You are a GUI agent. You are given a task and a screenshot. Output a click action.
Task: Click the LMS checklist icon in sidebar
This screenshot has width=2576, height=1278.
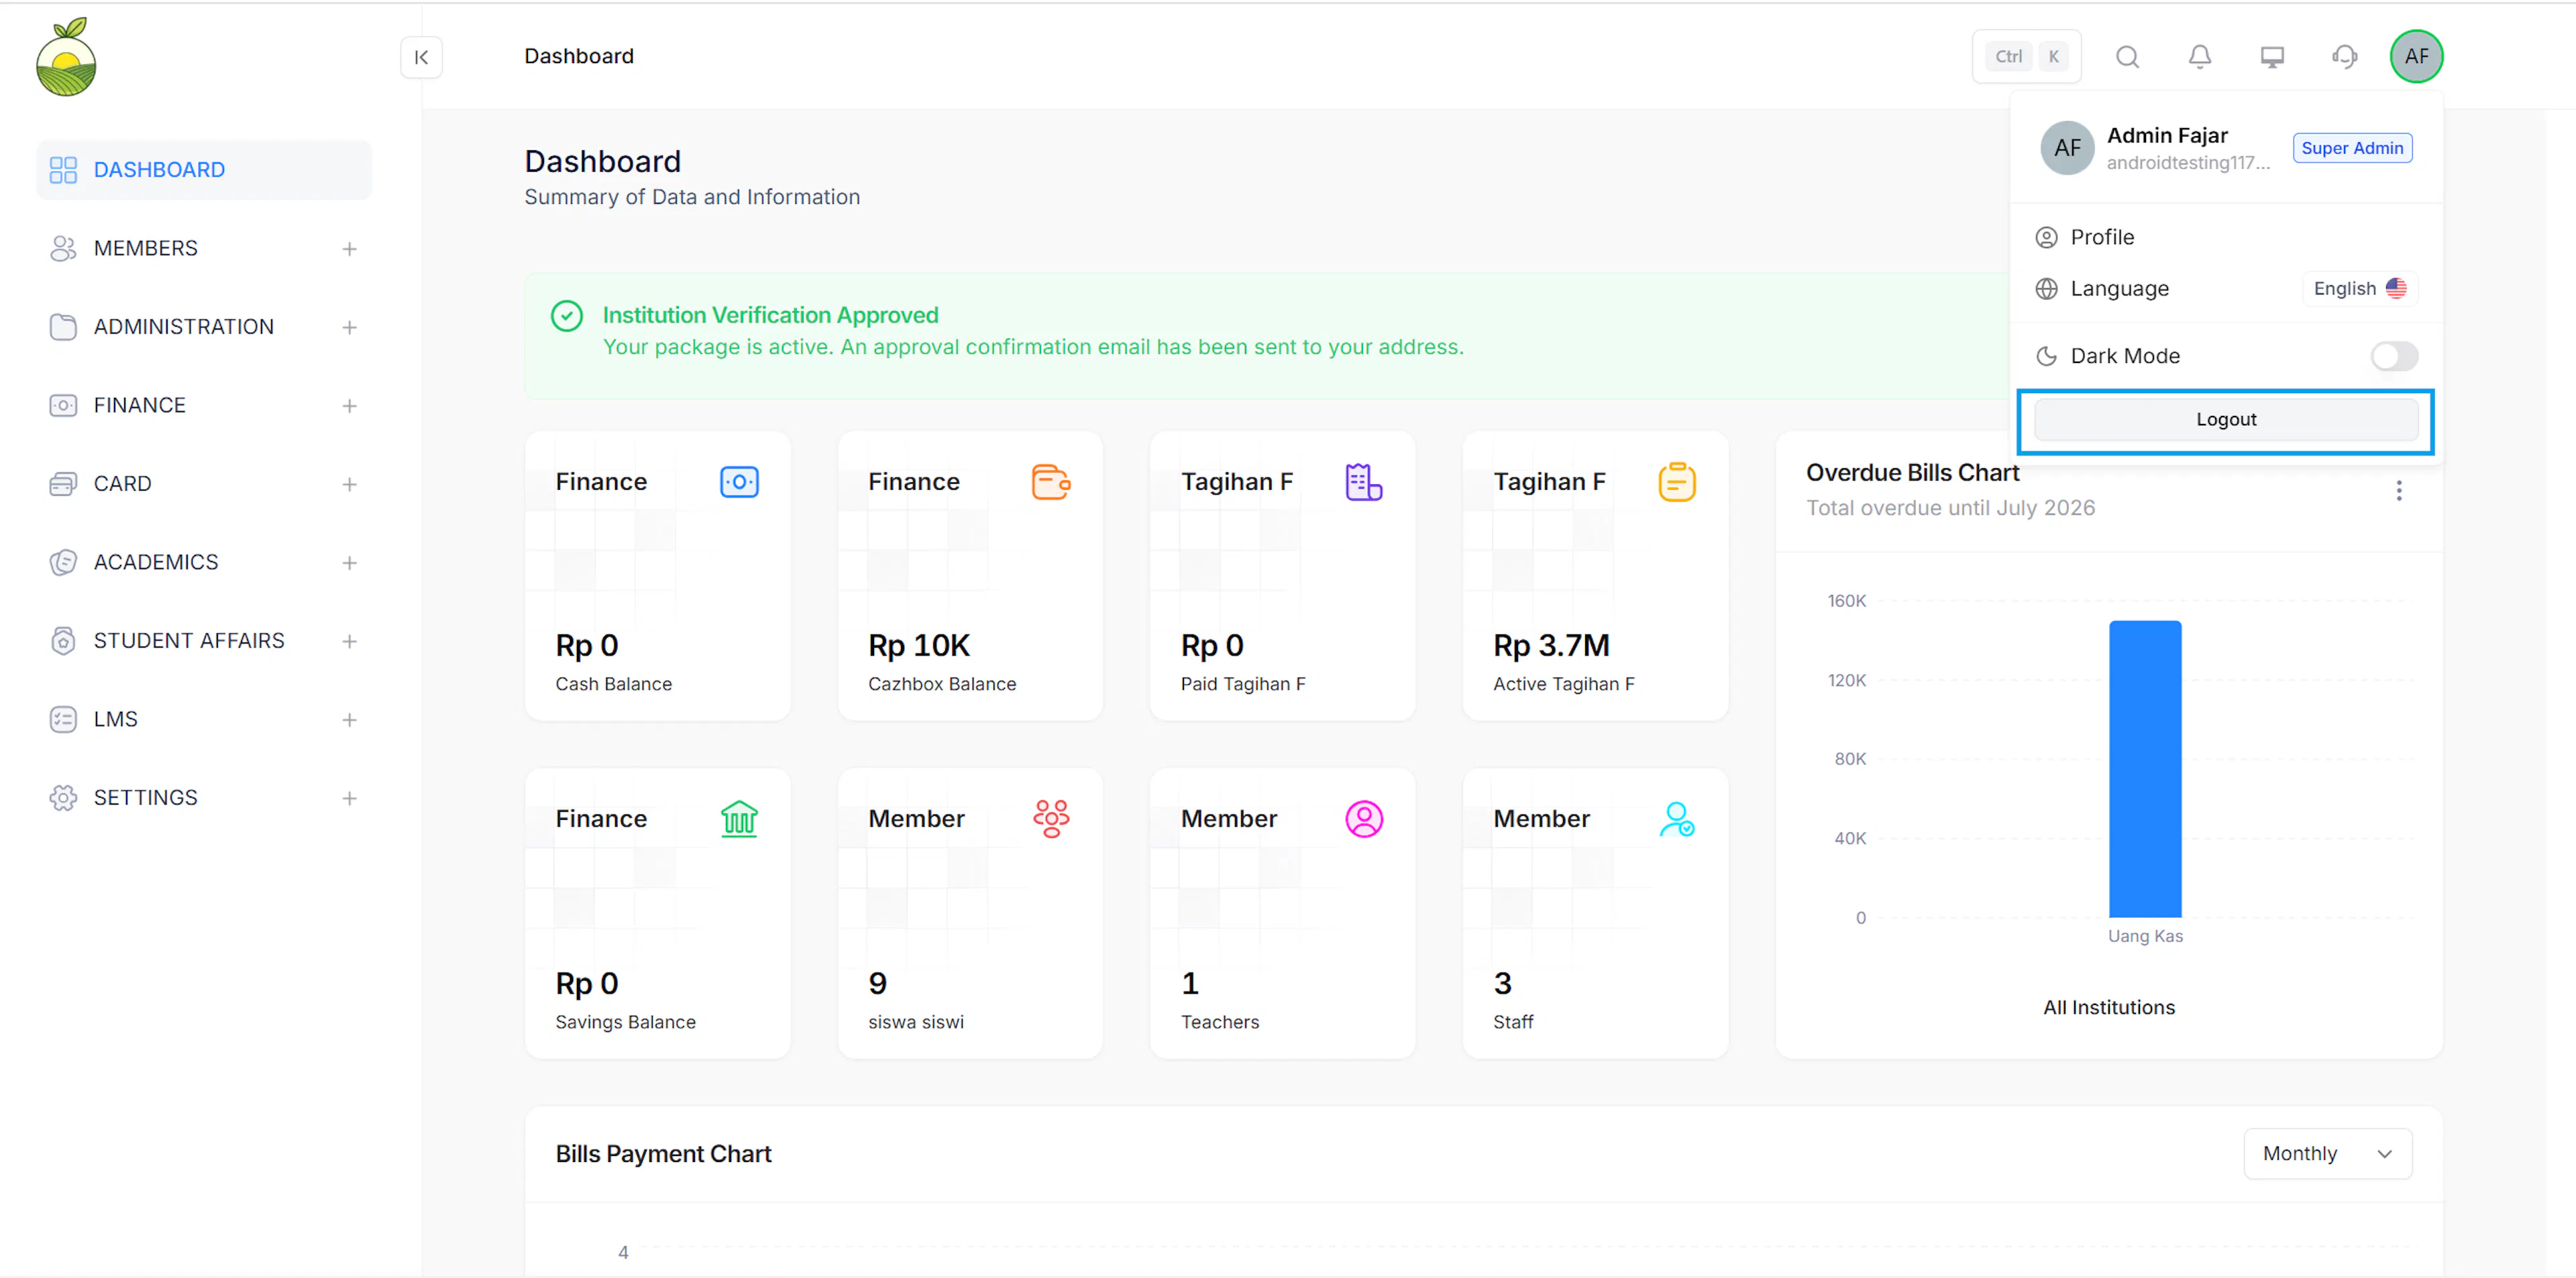pyautogui.click(x=63, y=719)
